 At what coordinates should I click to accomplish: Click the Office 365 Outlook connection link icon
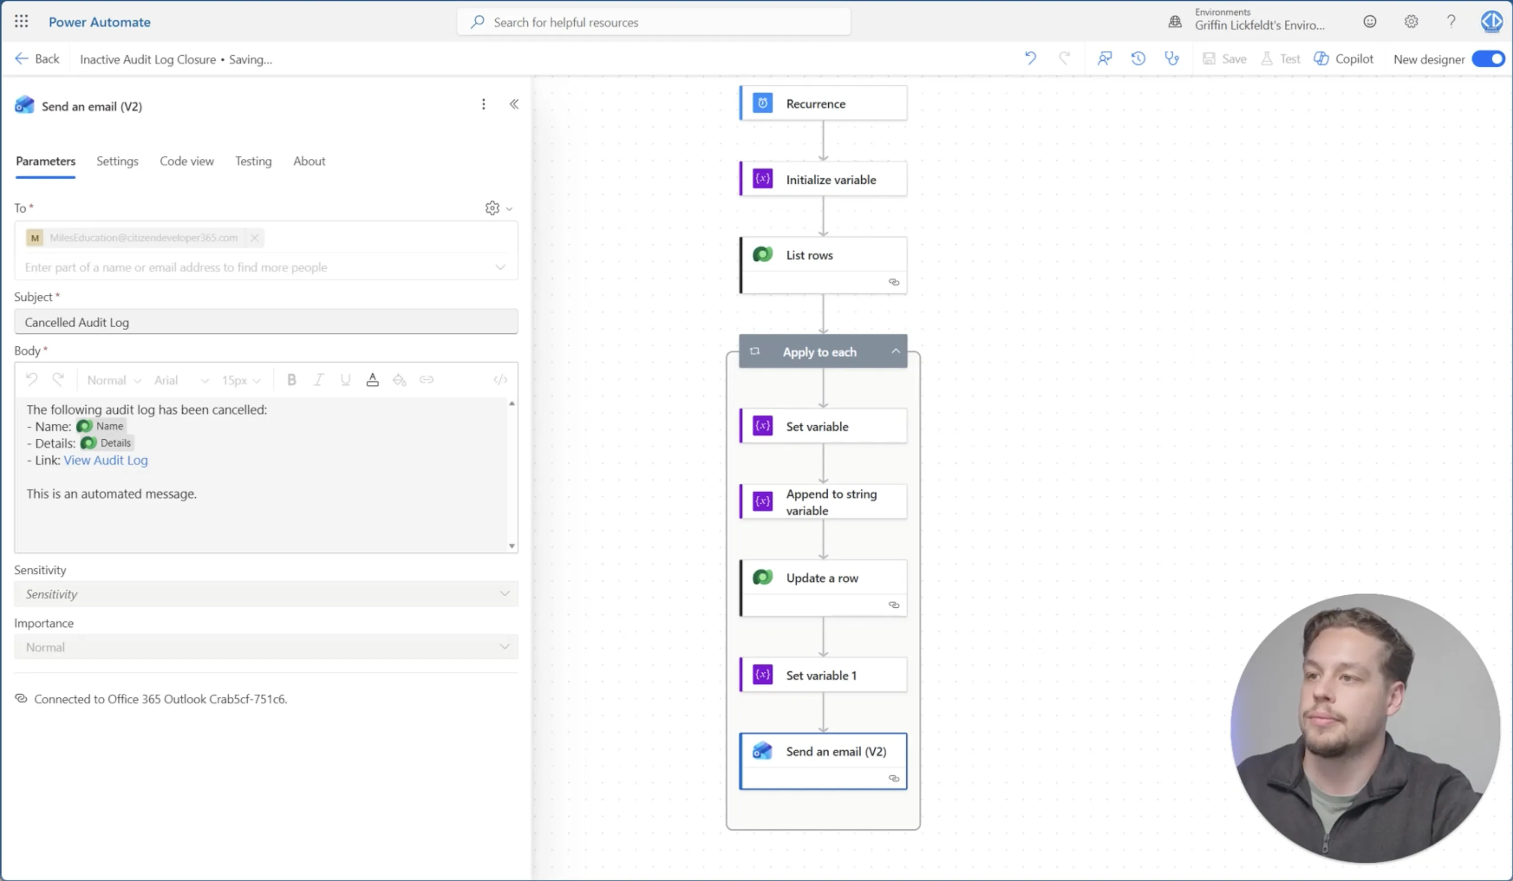click(x=21, y=699)
